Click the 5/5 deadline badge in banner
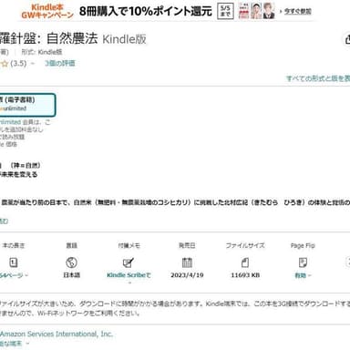This screenshot has width=350, height=350. click(x=225, y=11)
